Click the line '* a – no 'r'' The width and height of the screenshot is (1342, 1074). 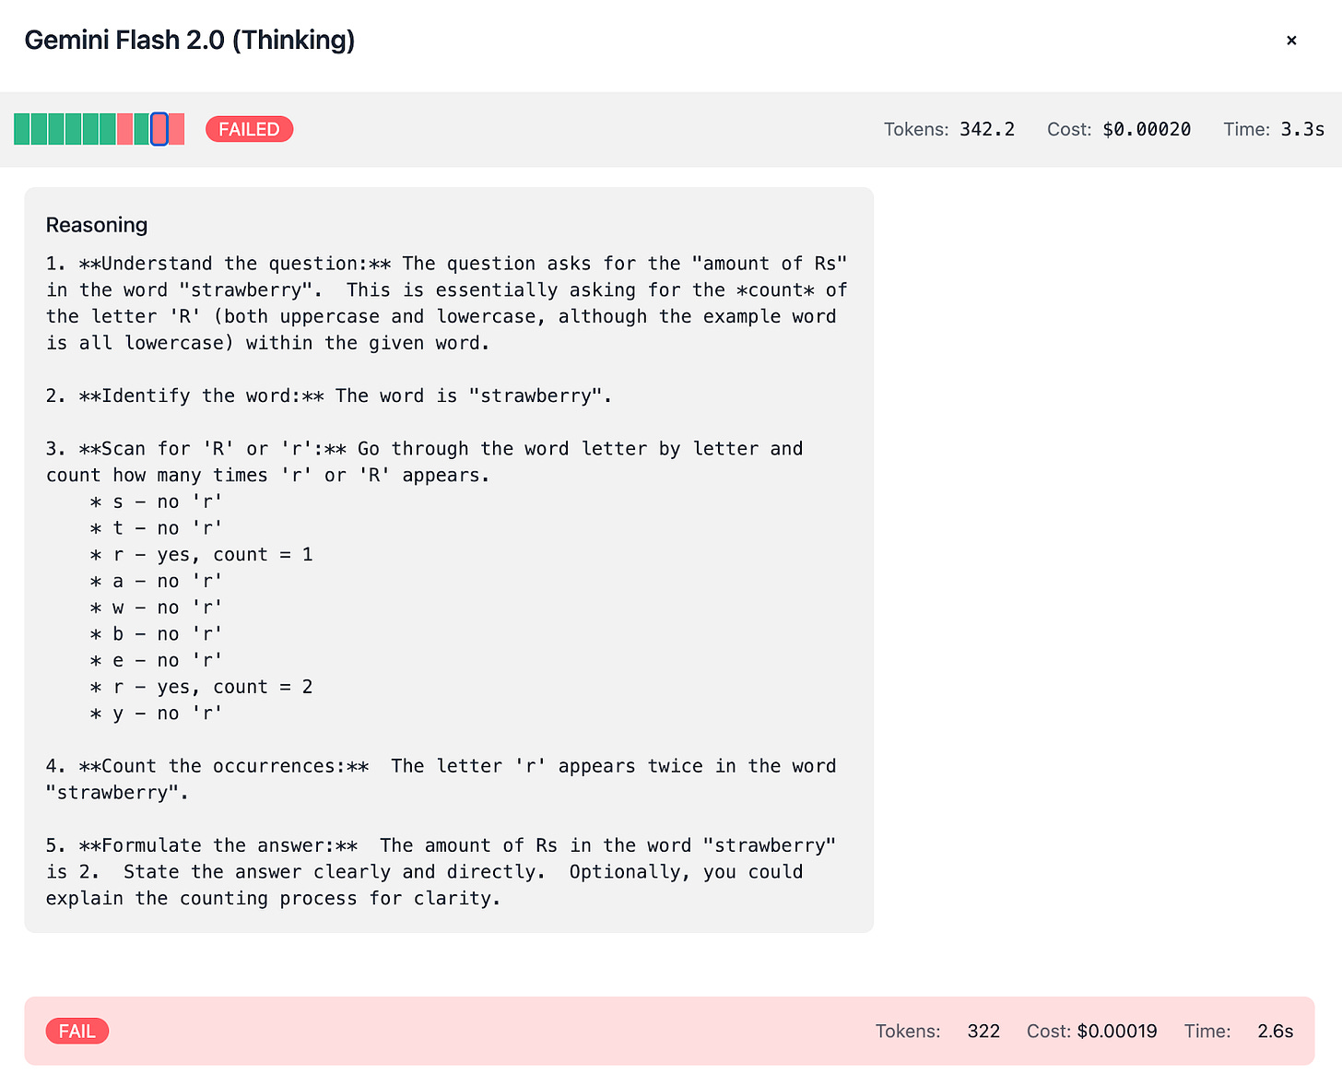point(156,581)
